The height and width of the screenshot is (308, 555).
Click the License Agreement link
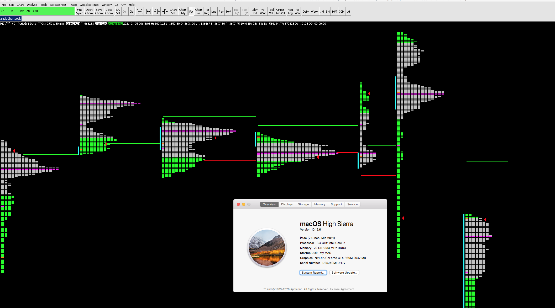coord(342,289)
